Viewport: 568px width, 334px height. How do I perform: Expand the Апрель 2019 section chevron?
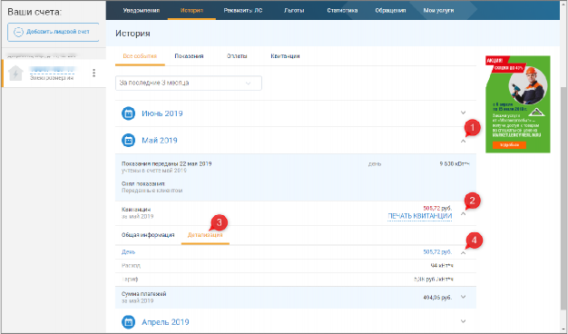coord(463,321)
